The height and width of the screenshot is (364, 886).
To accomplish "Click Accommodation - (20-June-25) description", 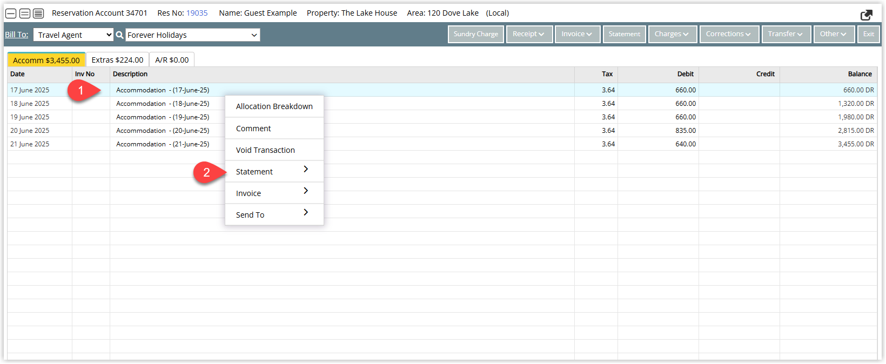I will pos(163,131).
